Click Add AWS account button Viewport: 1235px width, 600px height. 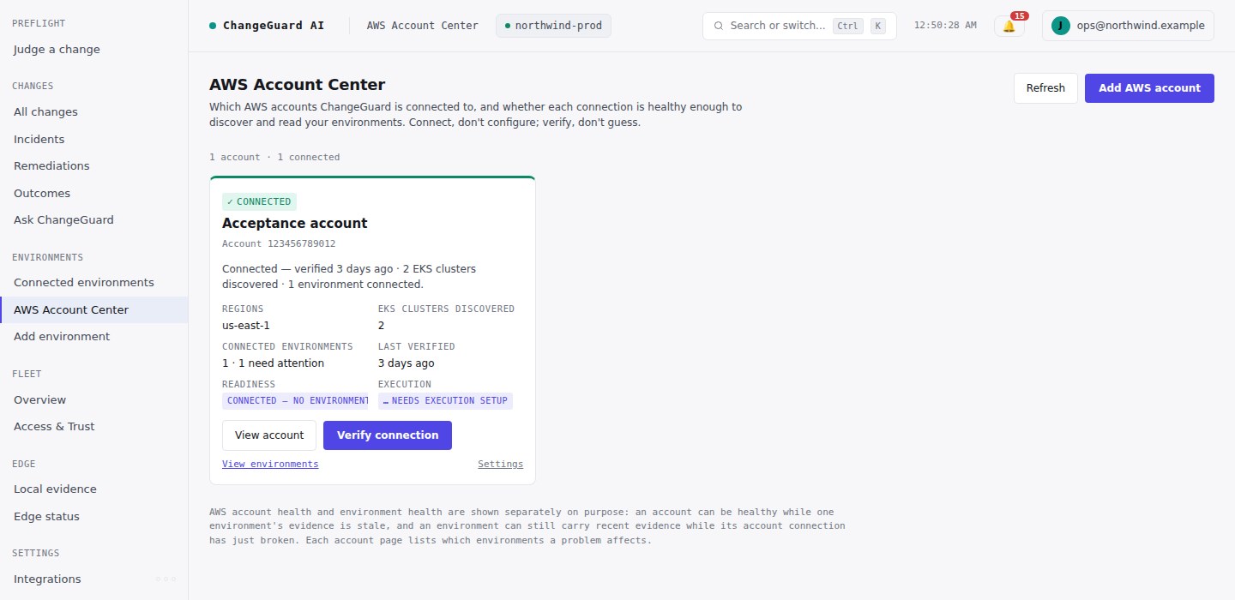click(x=1149, y=88)
